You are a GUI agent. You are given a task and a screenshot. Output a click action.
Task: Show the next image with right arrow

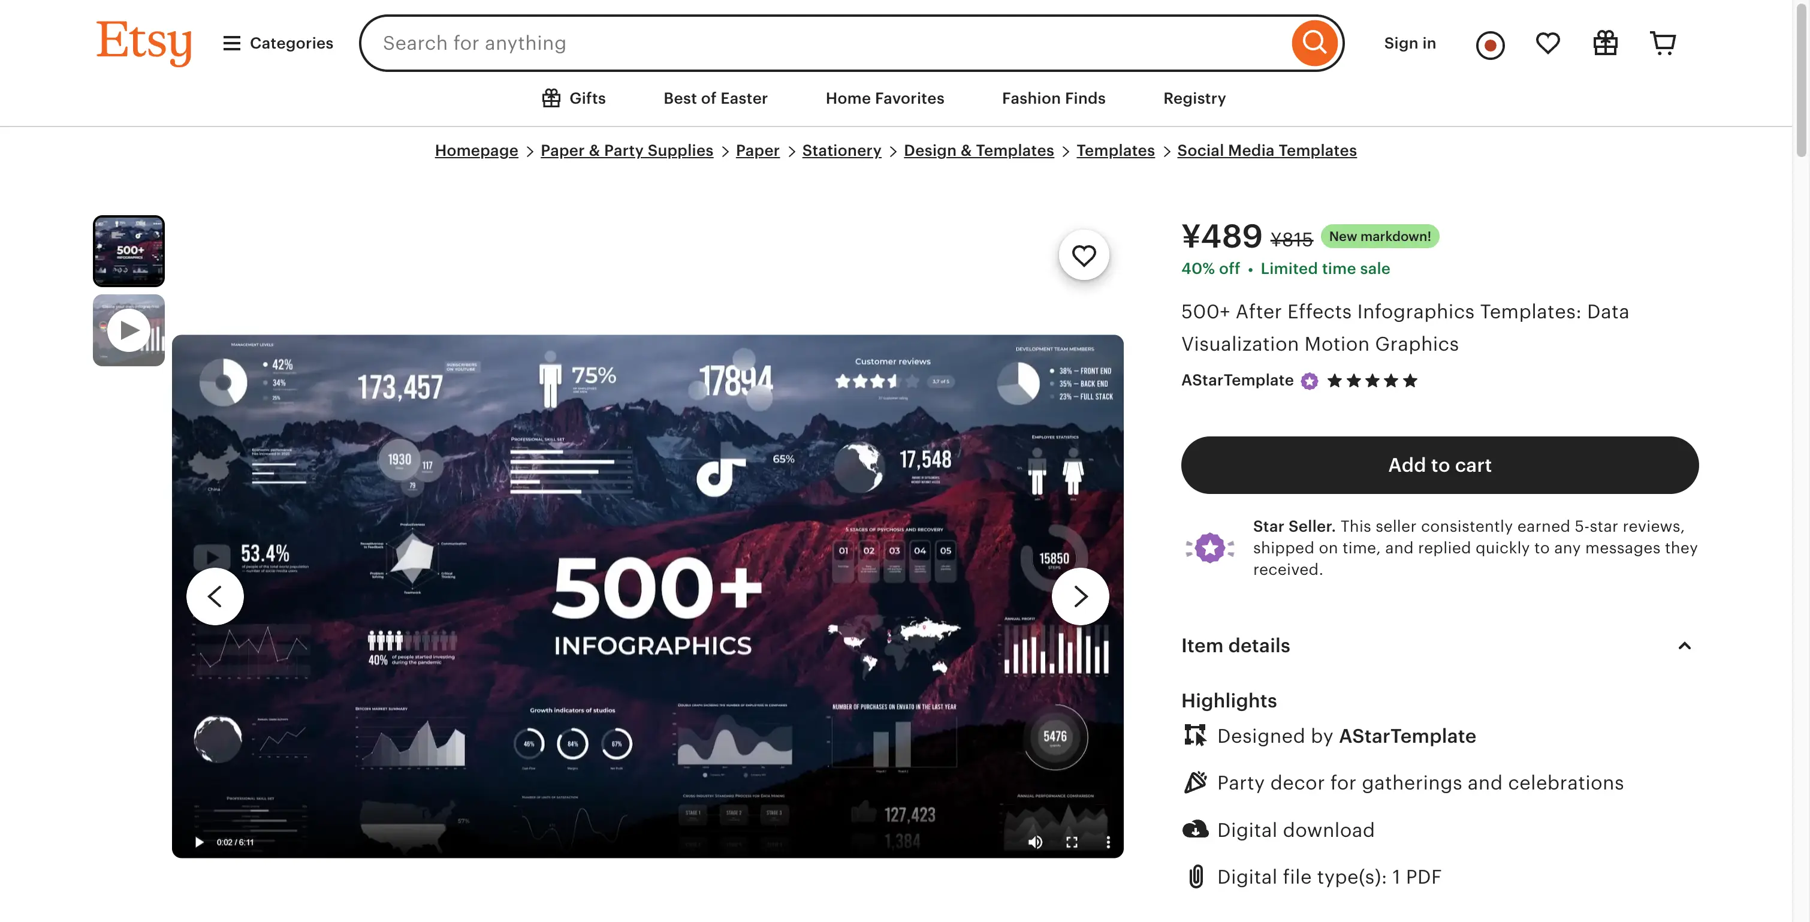click(x=1080, y=596)
